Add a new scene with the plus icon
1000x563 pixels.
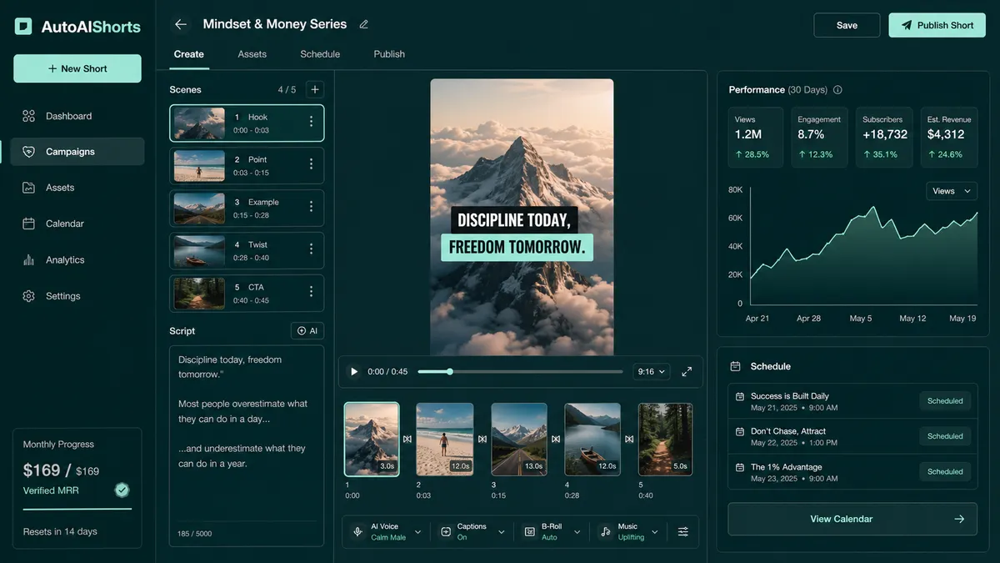[x=314, y=89]
